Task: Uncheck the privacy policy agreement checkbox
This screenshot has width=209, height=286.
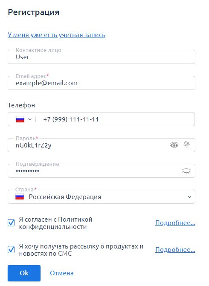Action: [11, 223]
